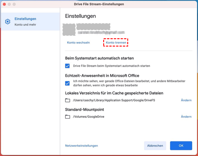Disable Echtzeit-Anwesenheit in Microsoft Office checkbox

click(67, 83)
